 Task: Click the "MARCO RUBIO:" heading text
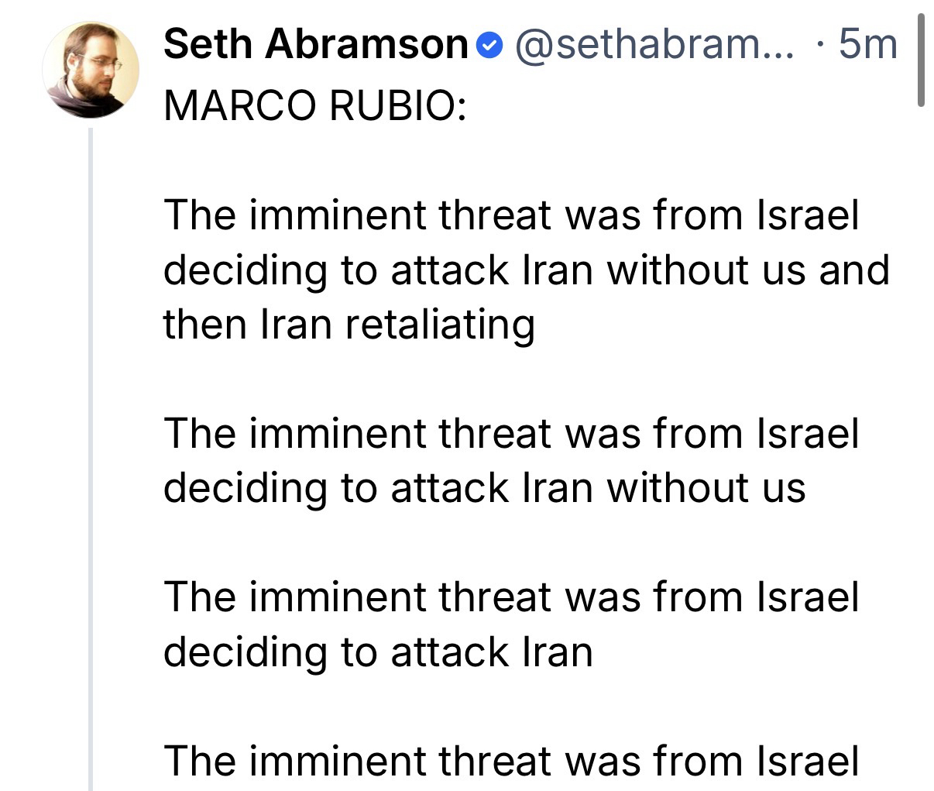(315, 105)
